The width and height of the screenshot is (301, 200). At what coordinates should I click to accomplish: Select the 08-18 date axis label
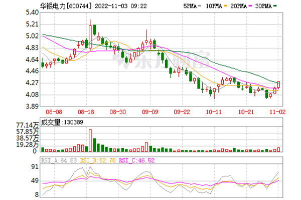tap(86, 112)
